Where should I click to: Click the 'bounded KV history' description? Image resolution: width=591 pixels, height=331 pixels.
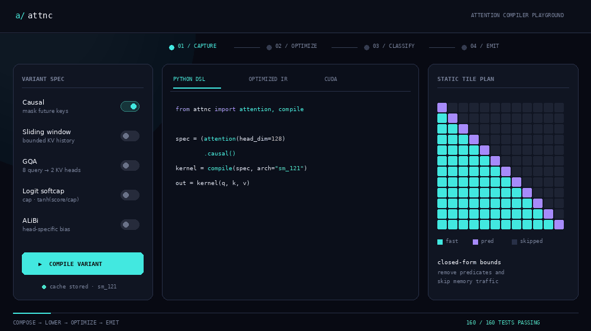[48, 141]
